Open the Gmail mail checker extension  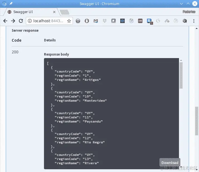pos(96,21)
